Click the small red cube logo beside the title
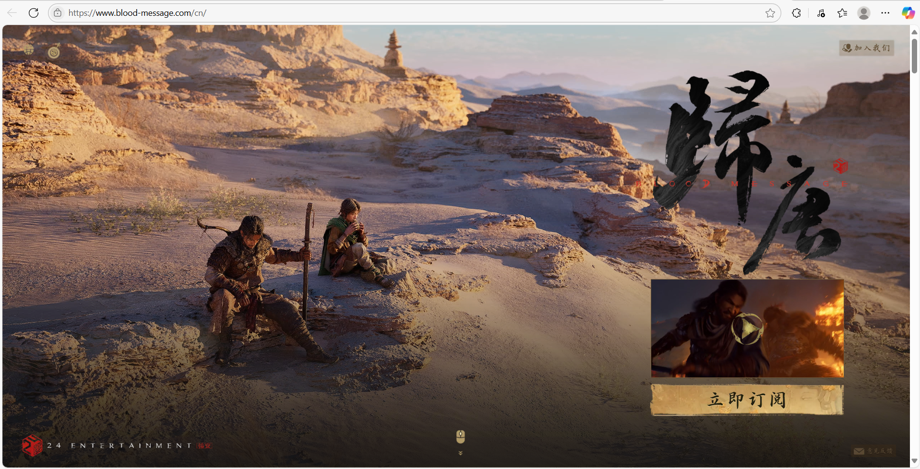This screenshot has height=469, width=920. tap(840, 166)
